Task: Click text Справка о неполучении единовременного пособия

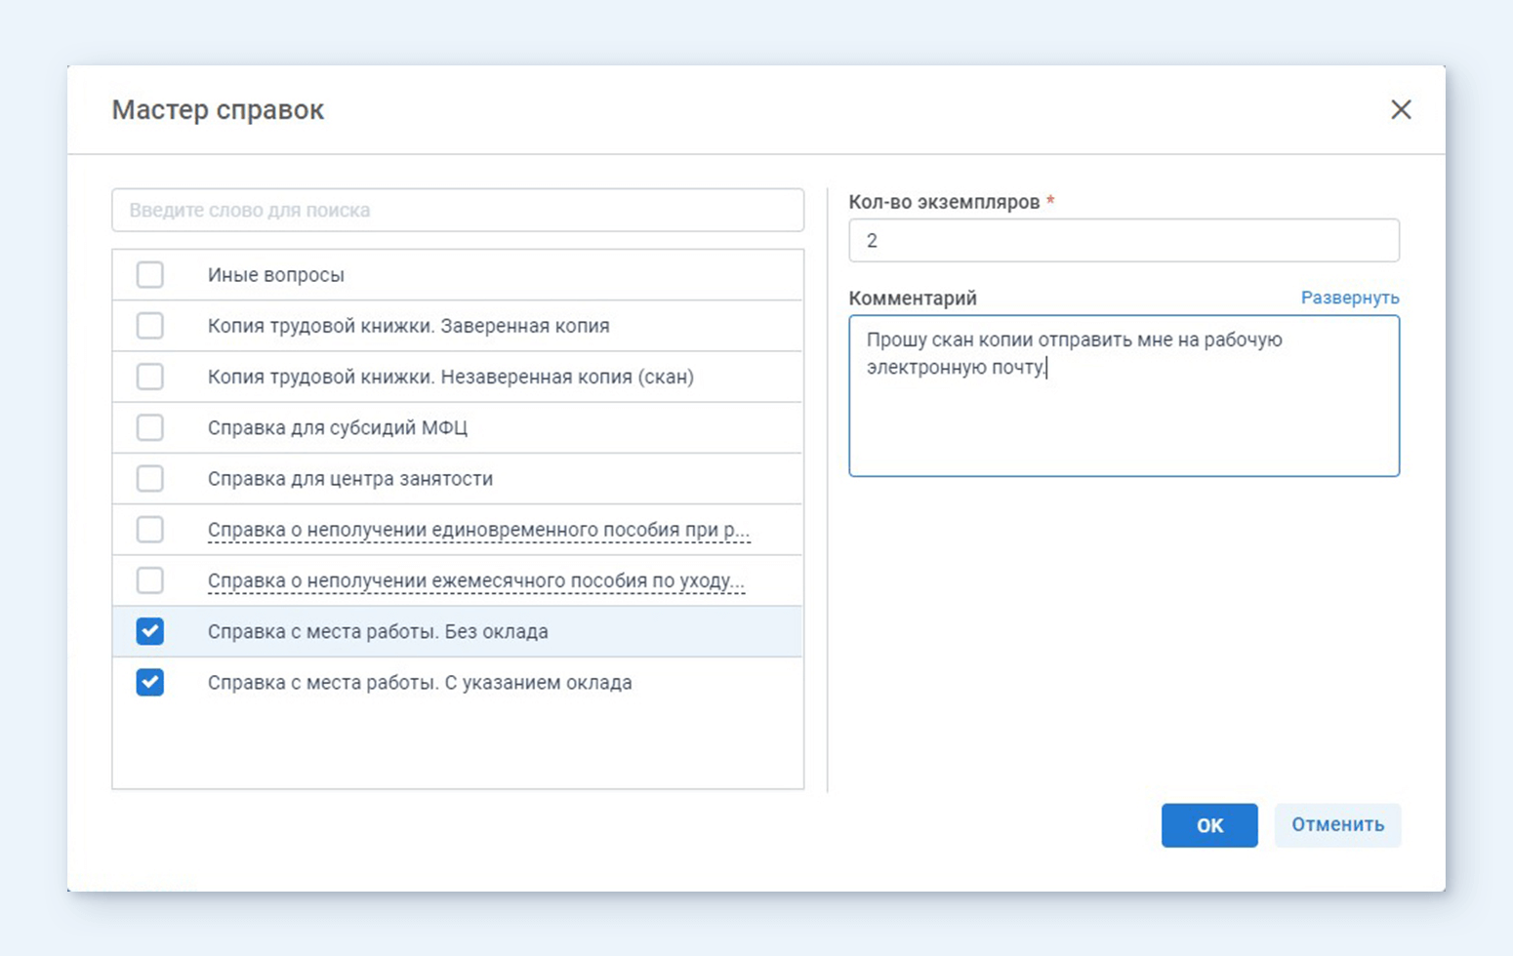Action: (x=478, y=530)
